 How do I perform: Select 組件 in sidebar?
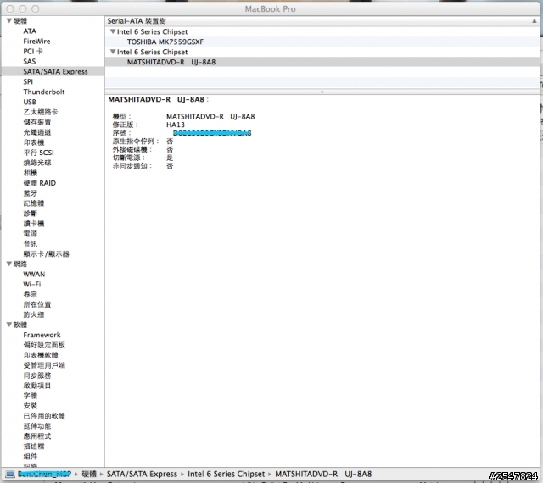(31, 457)
